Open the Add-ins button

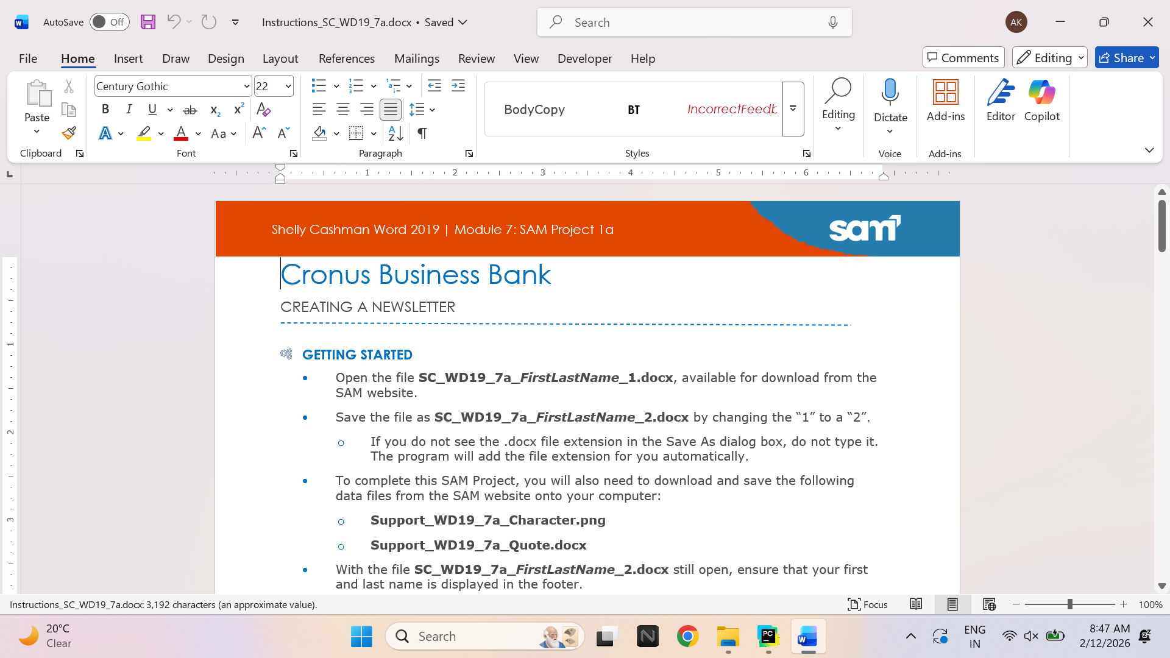point(946,101)
